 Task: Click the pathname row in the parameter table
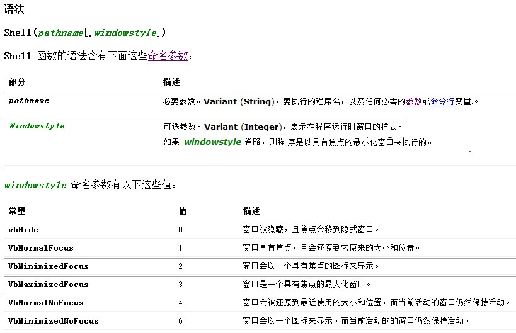pyautogui.click(x=28, y=101)
